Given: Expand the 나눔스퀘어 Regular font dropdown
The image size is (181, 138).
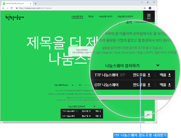Looking at the screenshot, I should tap(64, 85).
